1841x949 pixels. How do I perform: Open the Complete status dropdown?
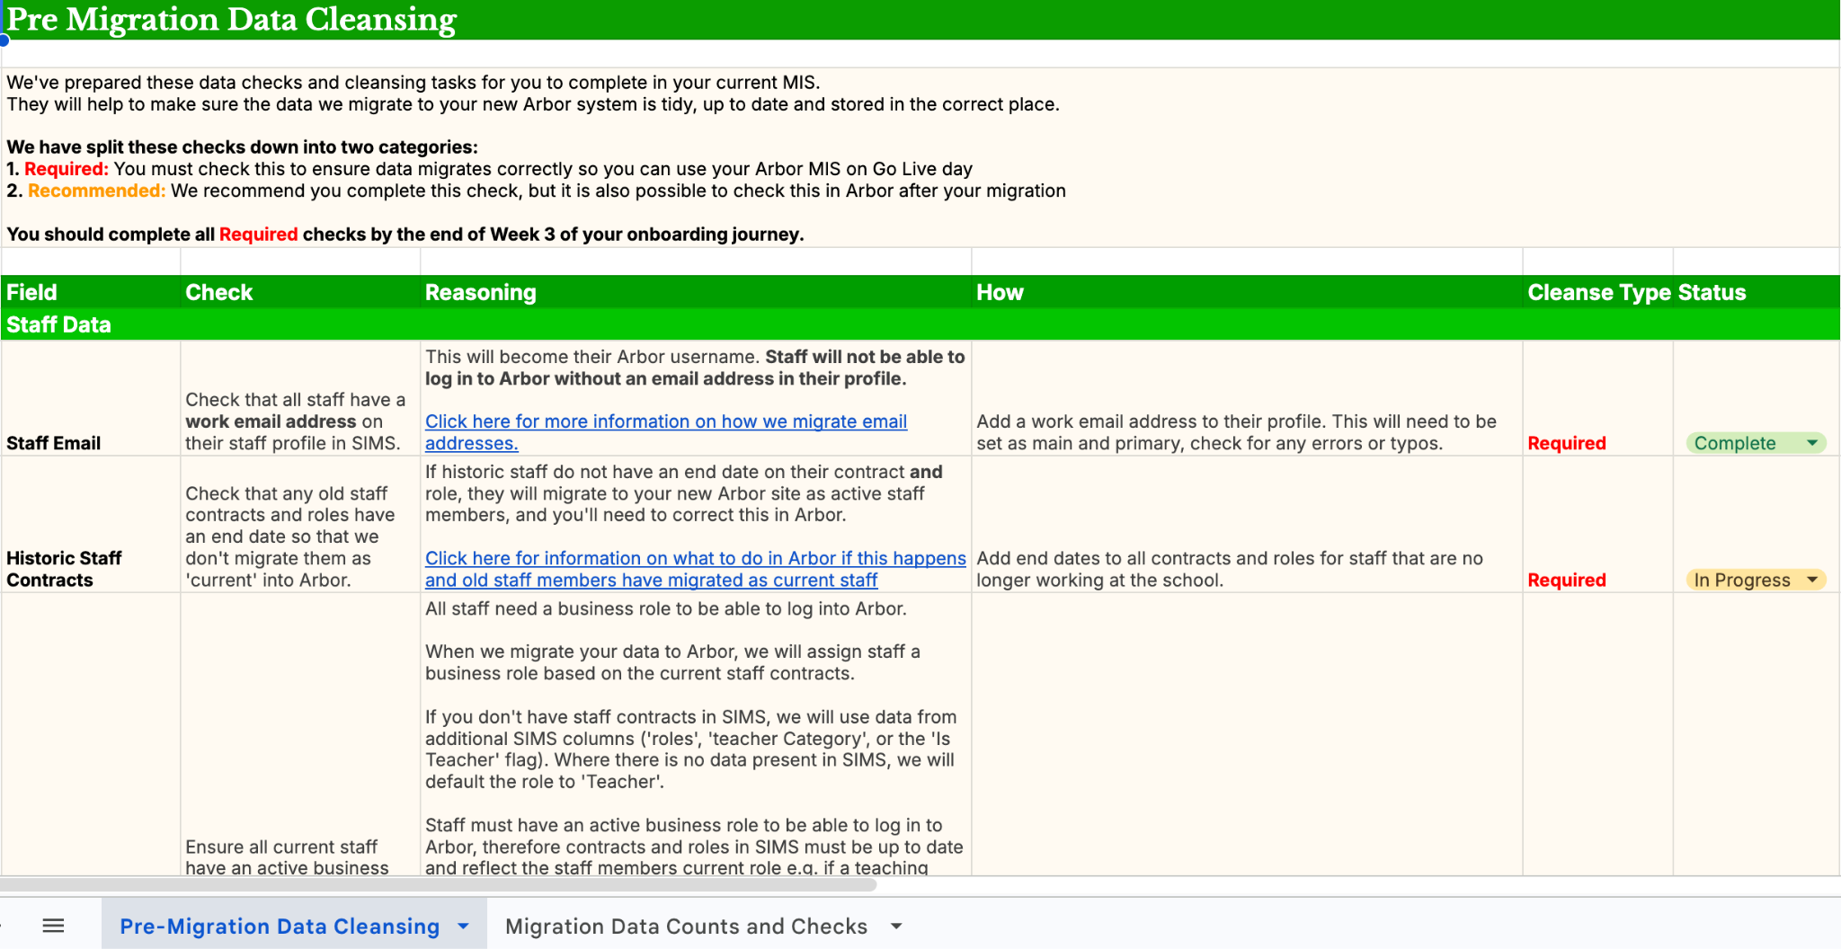[x=1811, y=443]
